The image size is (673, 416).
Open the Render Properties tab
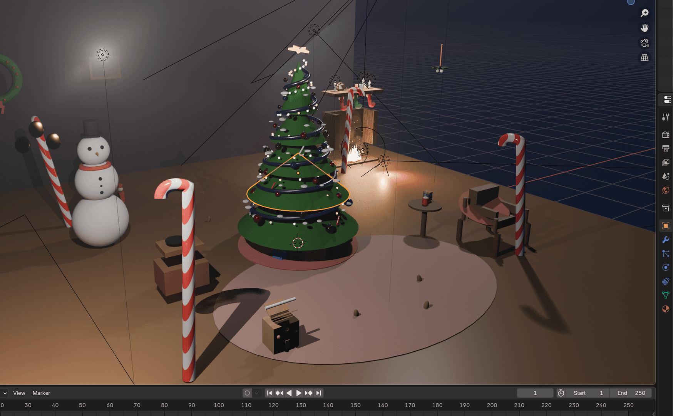click(x=666, y=134)
